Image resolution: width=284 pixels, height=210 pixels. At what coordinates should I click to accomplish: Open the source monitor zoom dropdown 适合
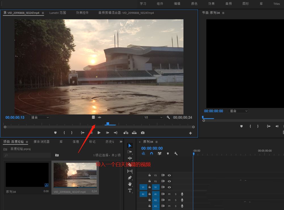39,117
